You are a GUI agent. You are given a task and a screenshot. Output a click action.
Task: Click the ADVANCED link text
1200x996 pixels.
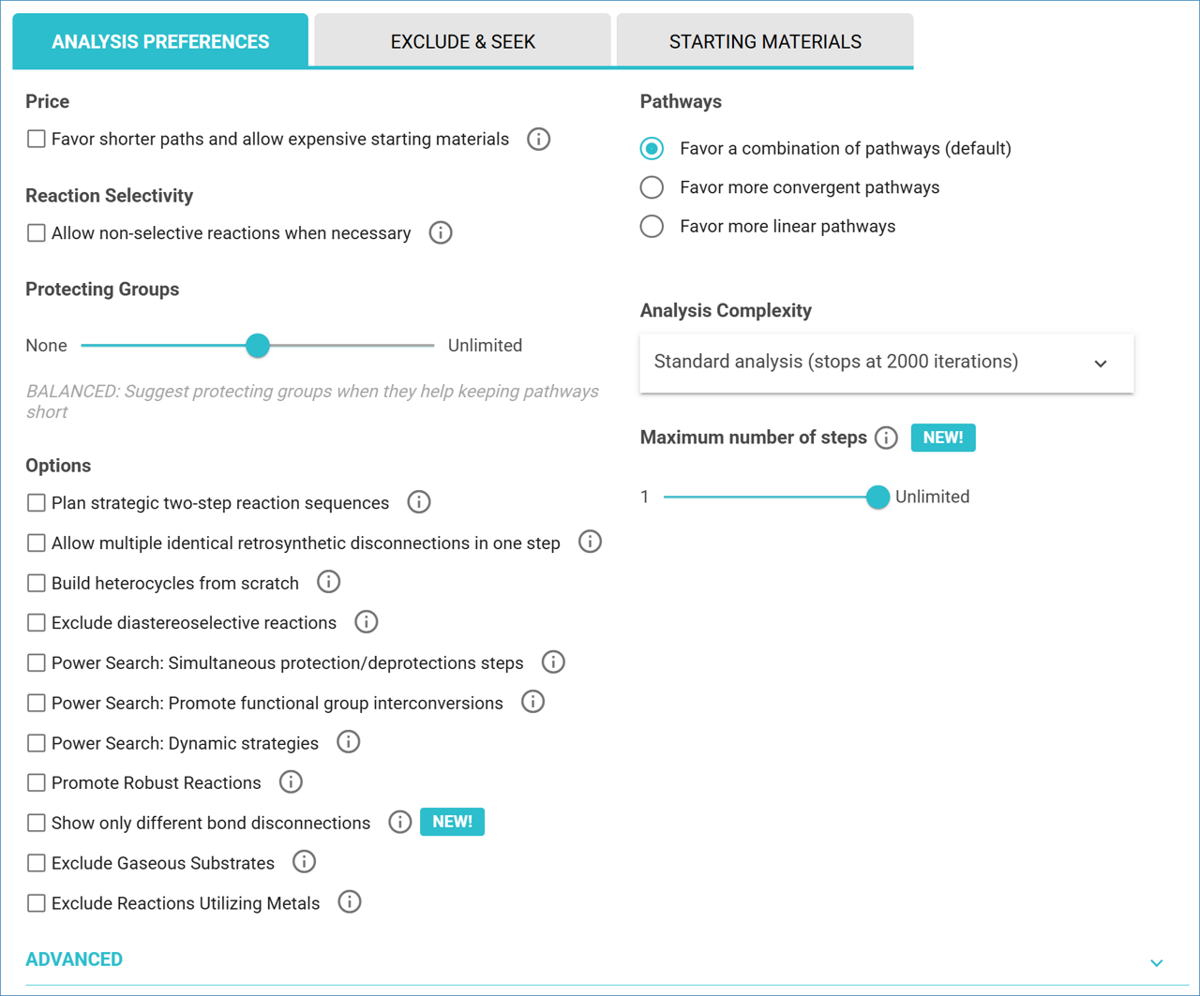pos(74,959)
